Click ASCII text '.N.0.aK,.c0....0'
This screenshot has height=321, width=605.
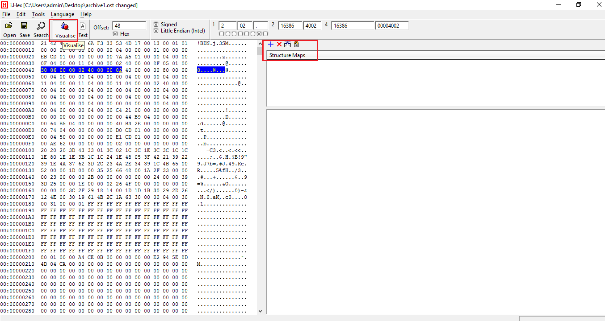(222, 197)
